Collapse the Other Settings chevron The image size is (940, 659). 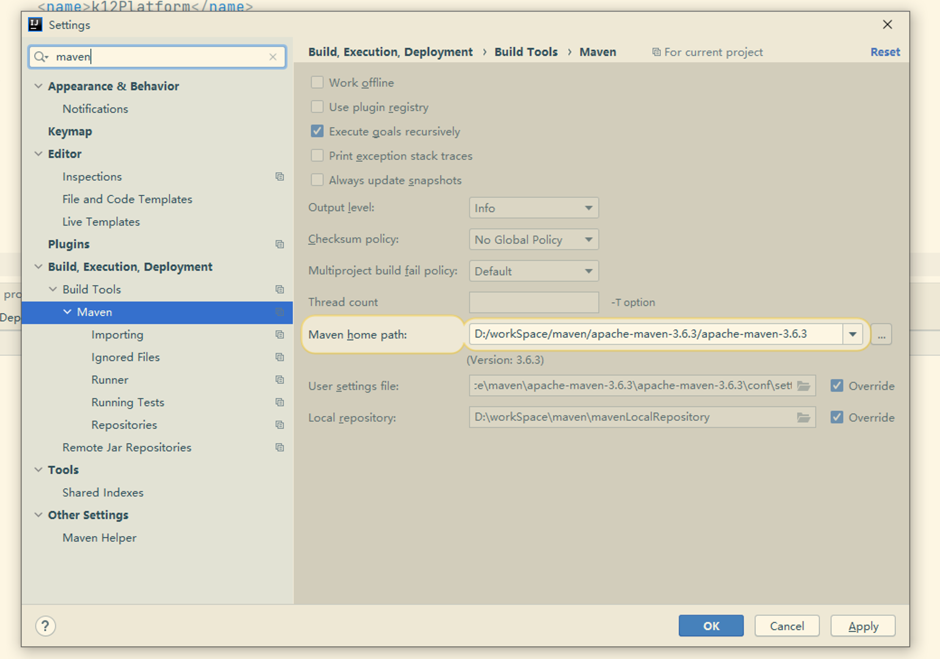click(39, 515)
